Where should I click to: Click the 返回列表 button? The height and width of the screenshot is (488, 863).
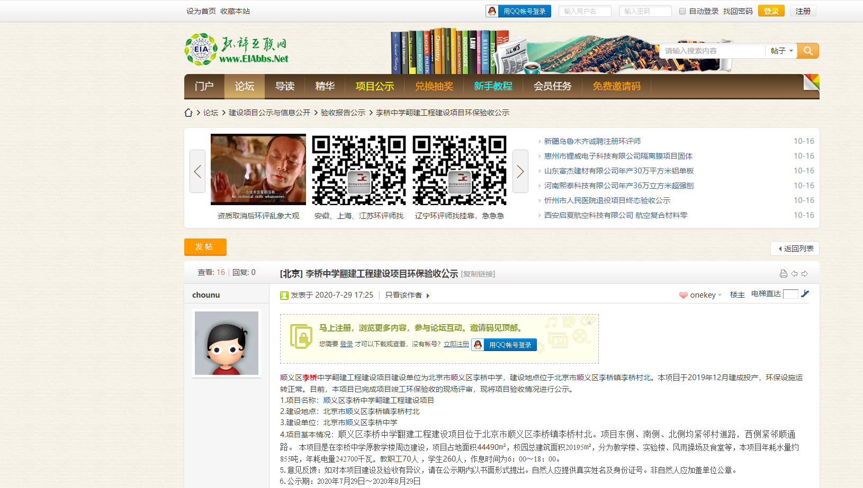tap(795, 248)
